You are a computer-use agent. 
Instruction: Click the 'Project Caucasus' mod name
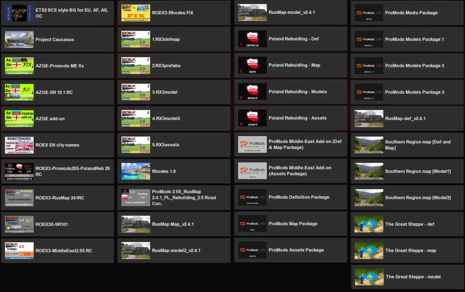coord(55,39)
